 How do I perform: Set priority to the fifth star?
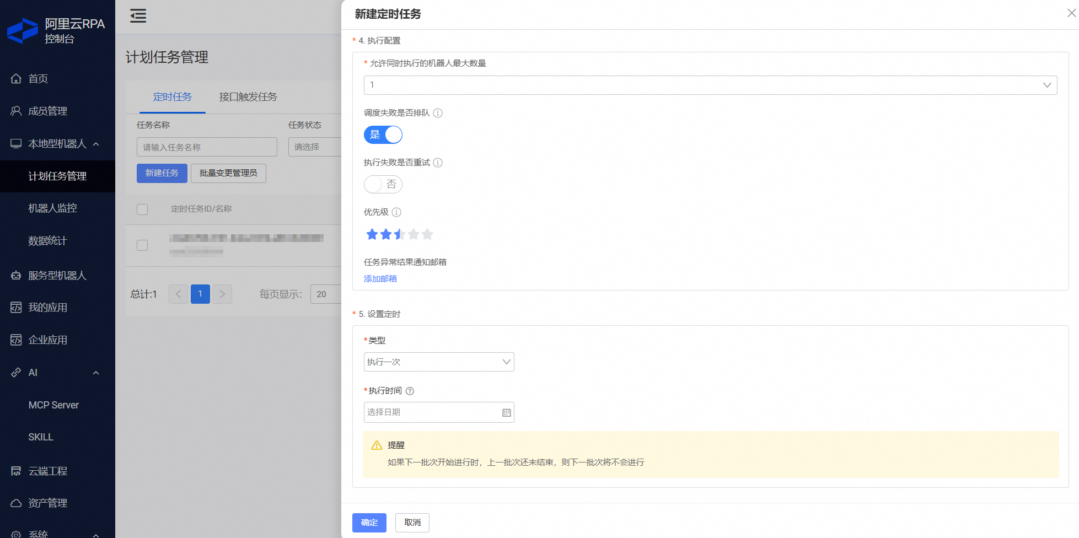pos(427,235)
